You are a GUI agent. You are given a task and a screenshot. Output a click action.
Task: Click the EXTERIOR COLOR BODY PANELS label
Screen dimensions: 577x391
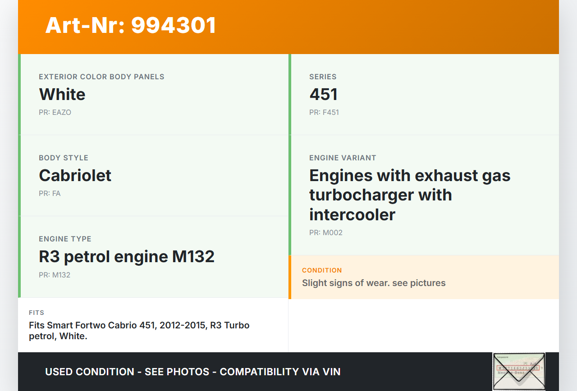[101, 77]
